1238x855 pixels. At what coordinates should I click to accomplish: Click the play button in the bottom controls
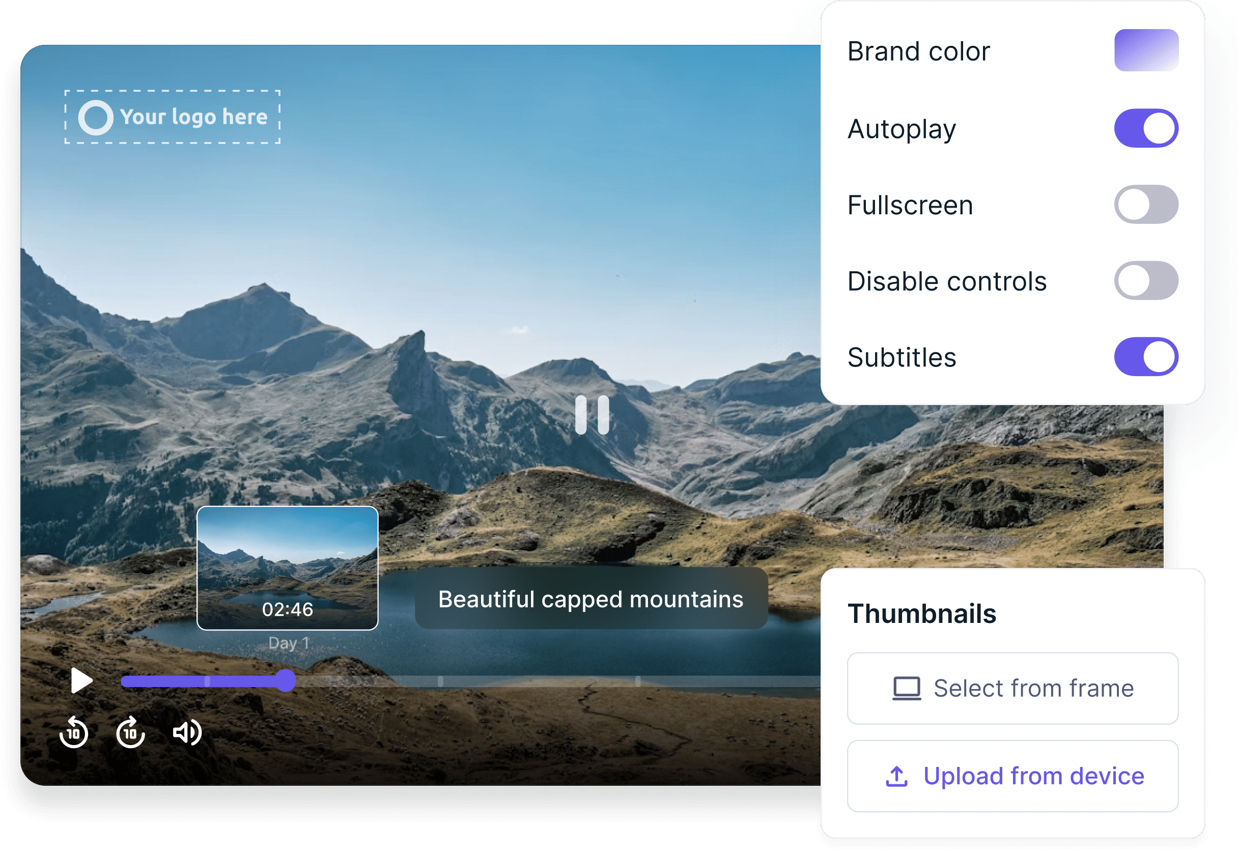[x=81, y=679]
